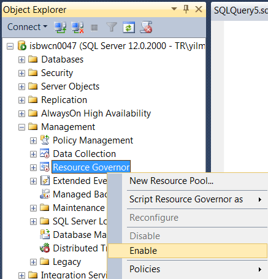Expand the Server Objects folder
Screen dimensions: 268x279
pyautogui.click(x=21, y=86)
